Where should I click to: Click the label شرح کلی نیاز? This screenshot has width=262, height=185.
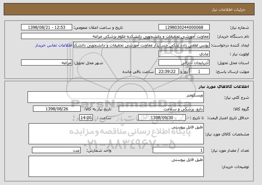237,97
